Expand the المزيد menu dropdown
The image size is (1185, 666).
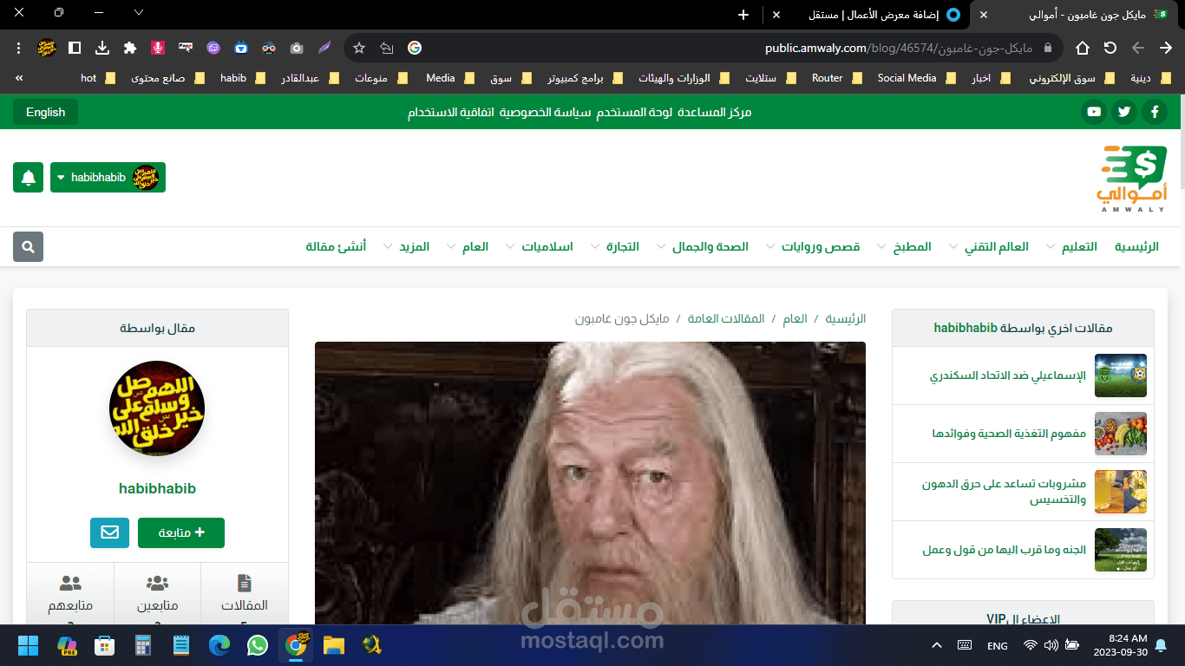click(x=388, y=247)
